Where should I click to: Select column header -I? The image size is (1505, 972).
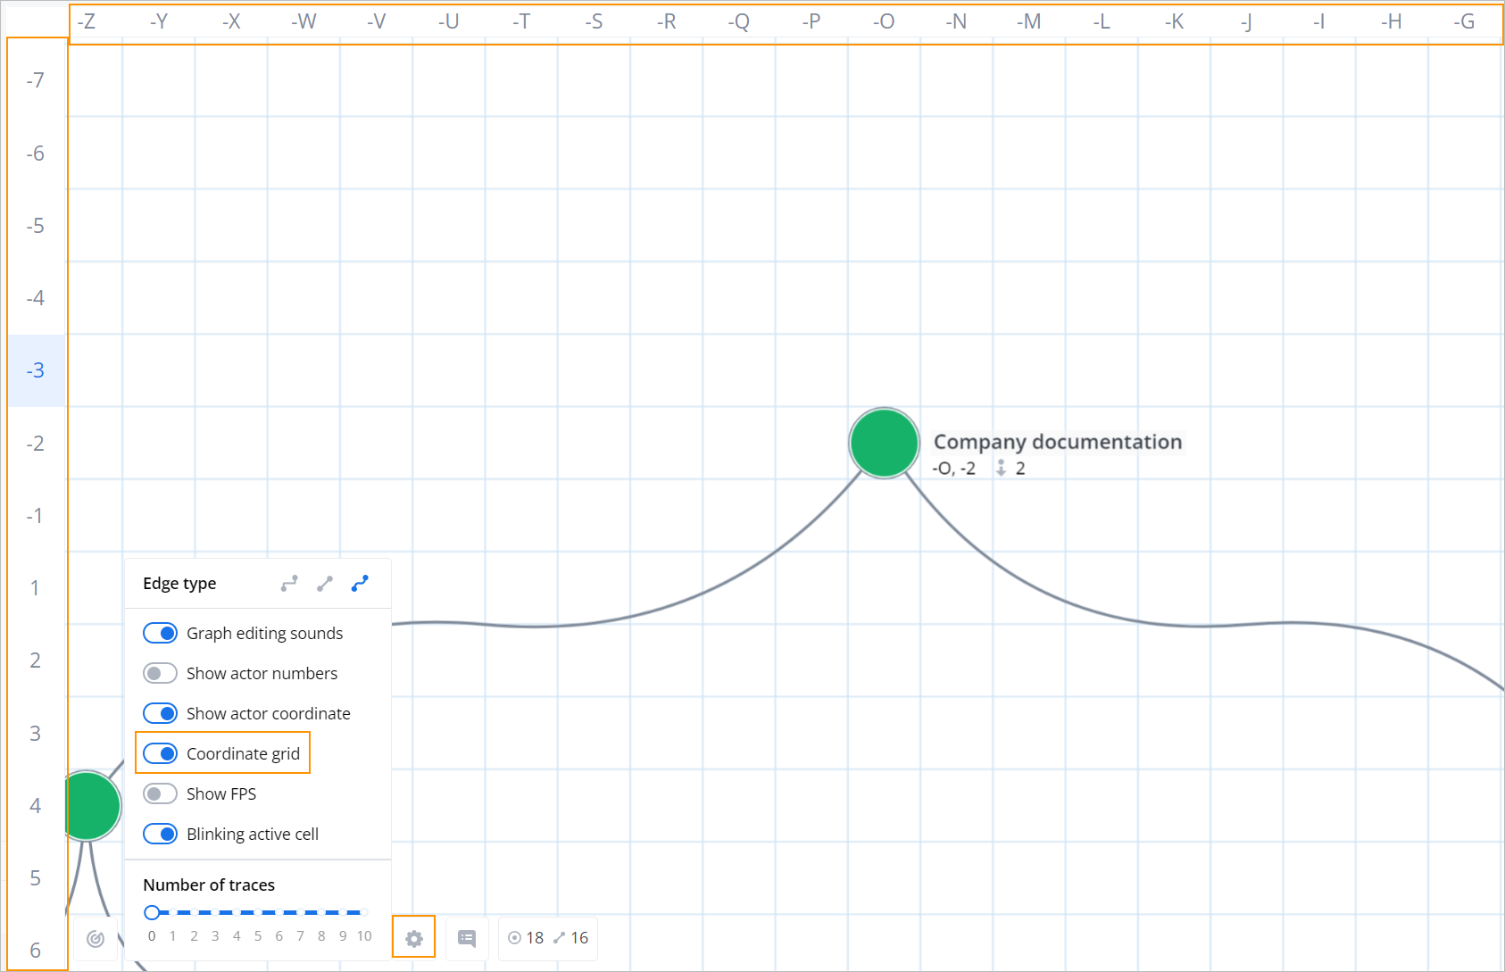[1318, 21]
